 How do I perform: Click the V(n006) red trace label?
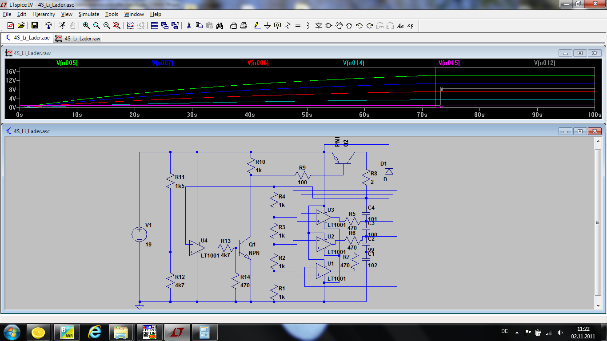point(258,63)
